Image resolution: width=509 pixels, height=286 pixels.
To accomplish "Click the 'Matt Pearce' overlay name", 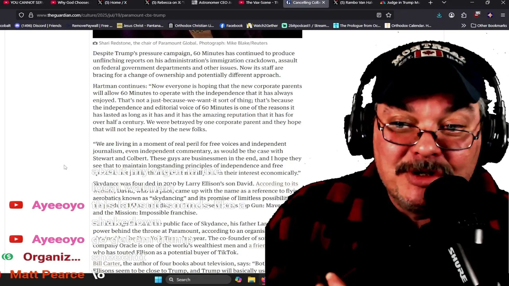I will [x=47, y=274].
